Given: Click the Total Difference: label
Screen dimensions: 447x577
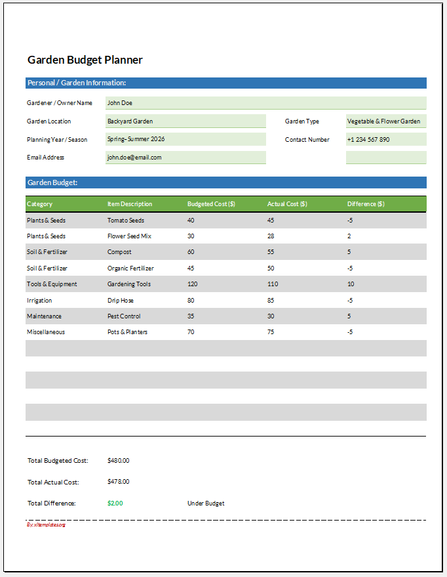Looking at the screenshot, I should click(52, 503).
